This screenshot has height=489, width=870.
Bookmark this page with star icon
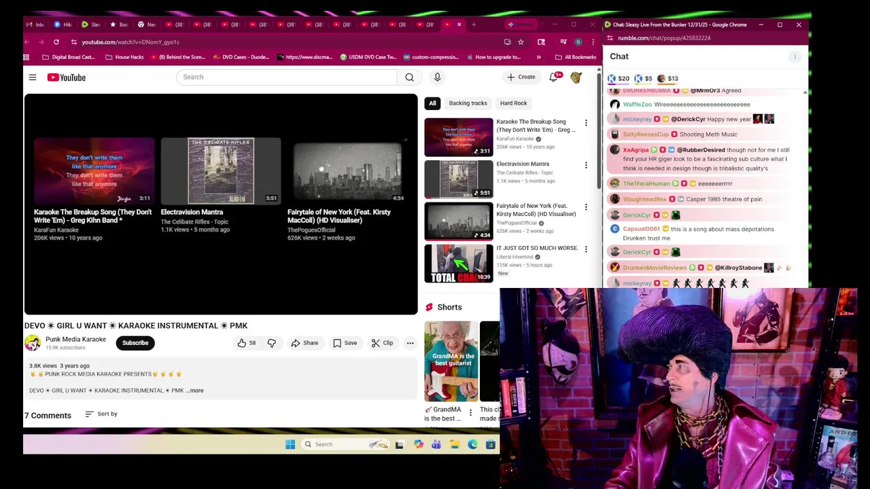(x=521, y=42)
